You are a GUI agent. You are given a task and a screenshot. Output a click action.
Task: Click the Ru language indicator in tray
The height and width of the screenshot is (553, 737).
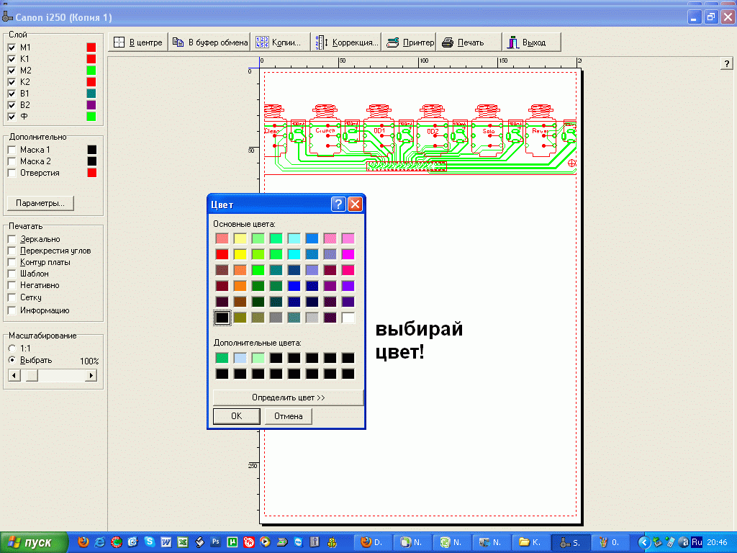pyautogui.click(x=697, y=543)
